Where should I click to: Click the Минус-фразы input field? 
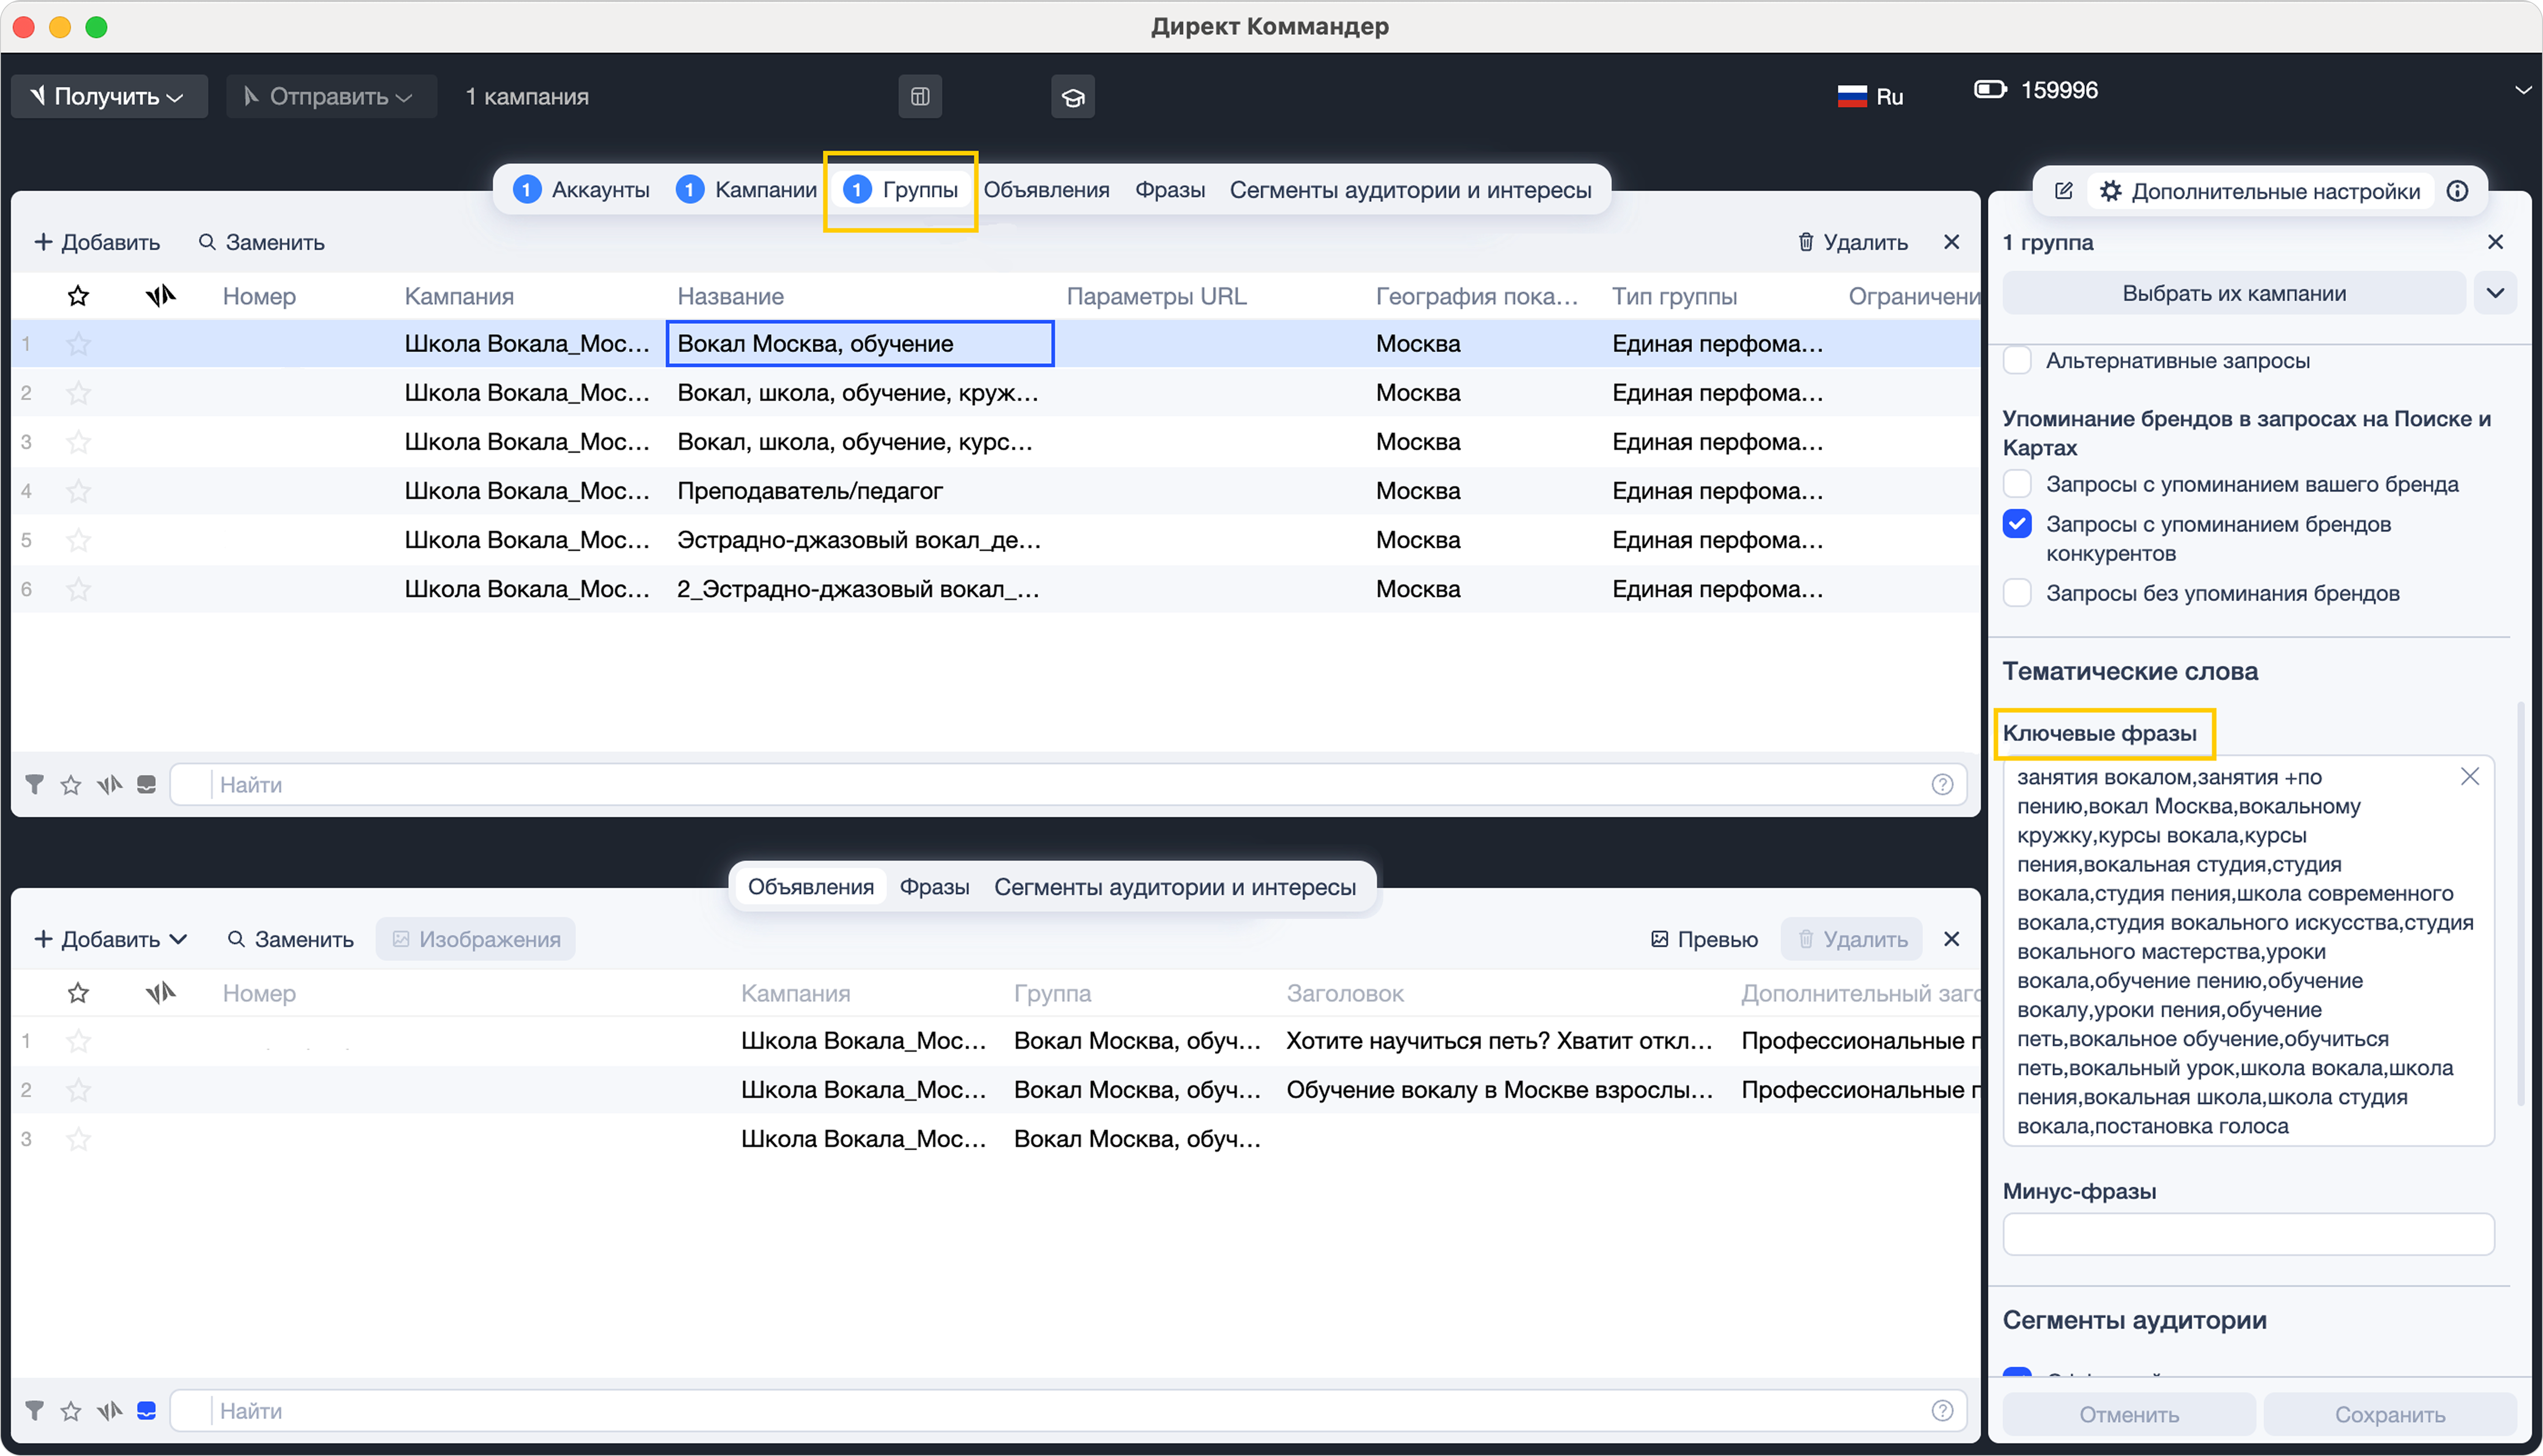2248,1234
